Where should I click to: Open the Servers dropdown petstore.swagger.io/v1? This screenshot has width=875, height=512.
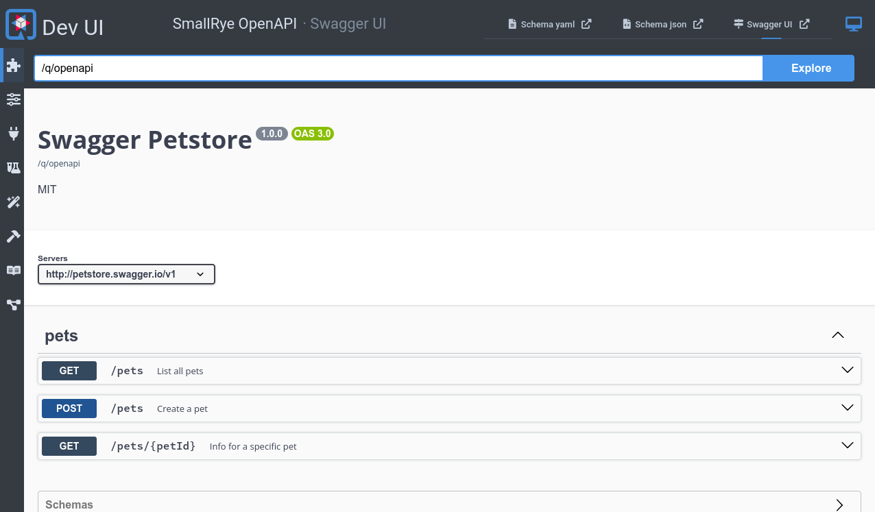(x=126, y=274)
